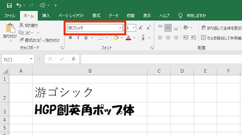242x135 pixels.
Task: Open the フォント dialog launcher
Action: coord(151,48)
